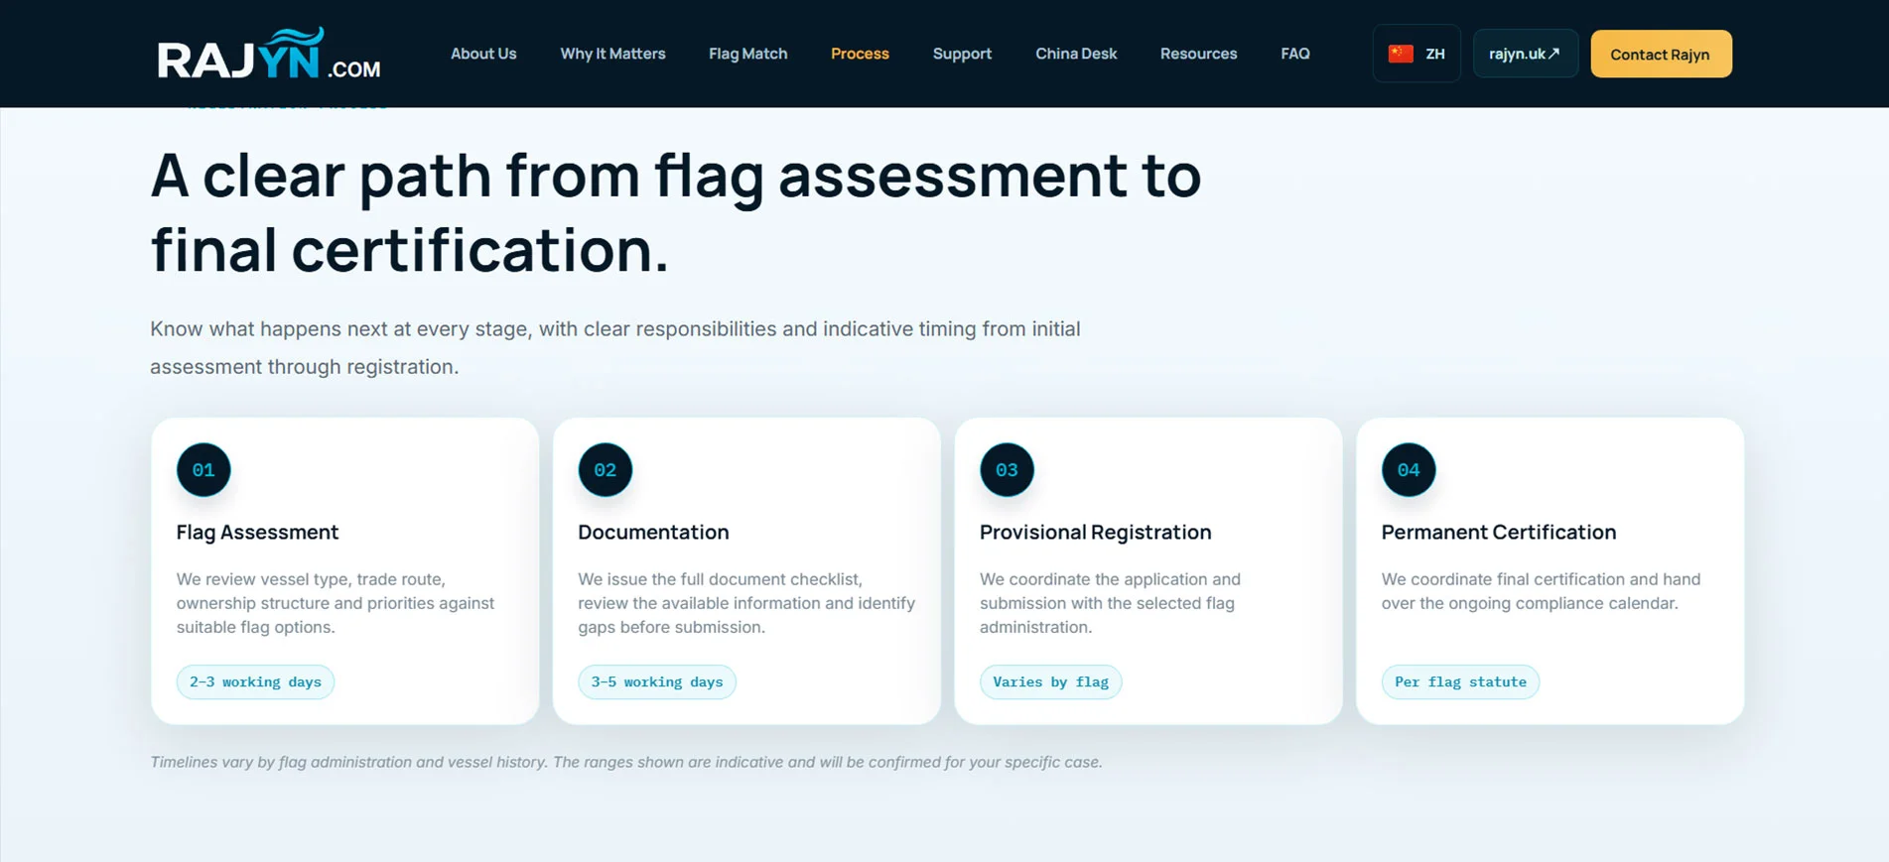Open the About Us menu item

point(483,54)
